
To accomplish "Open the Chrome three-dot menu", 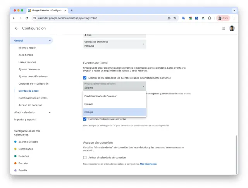I will pos(234,18).
